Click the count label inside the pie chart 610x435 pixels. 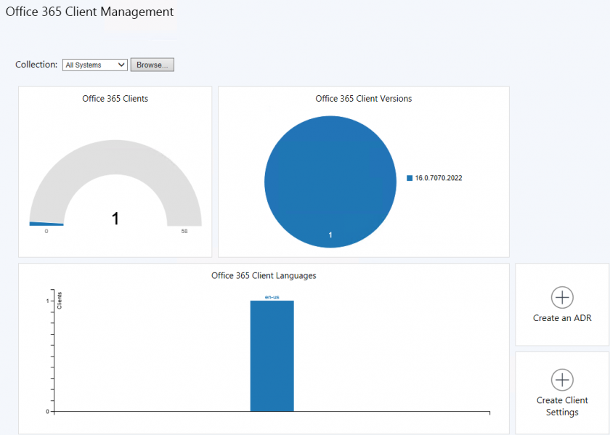click(330, 235)
